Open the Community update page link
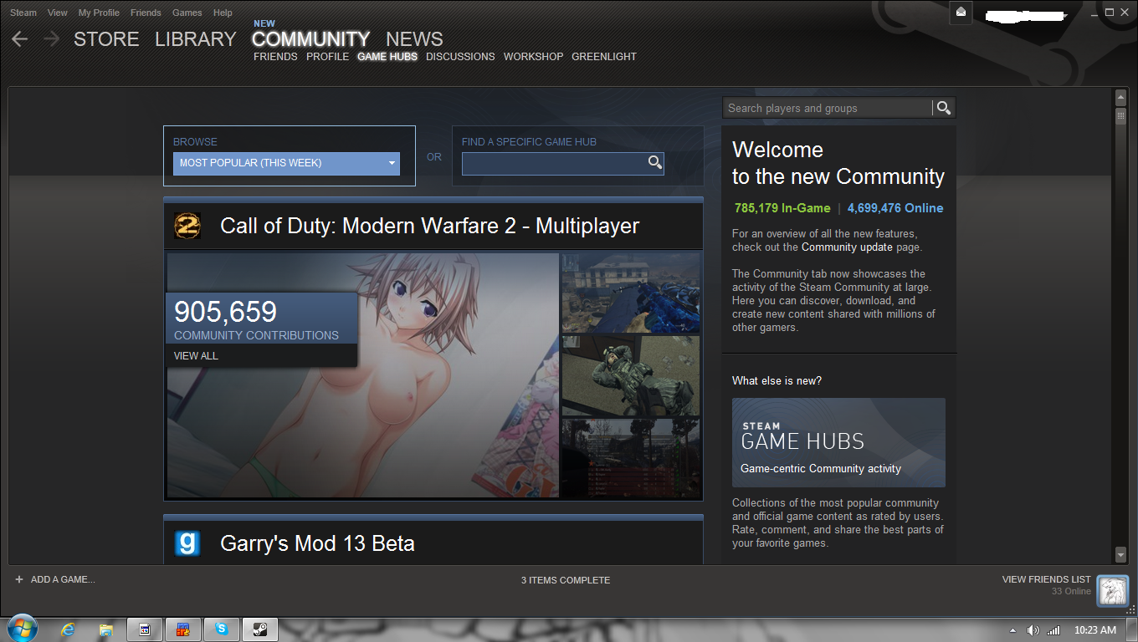 pyautogui.click(x=847, y=247)
